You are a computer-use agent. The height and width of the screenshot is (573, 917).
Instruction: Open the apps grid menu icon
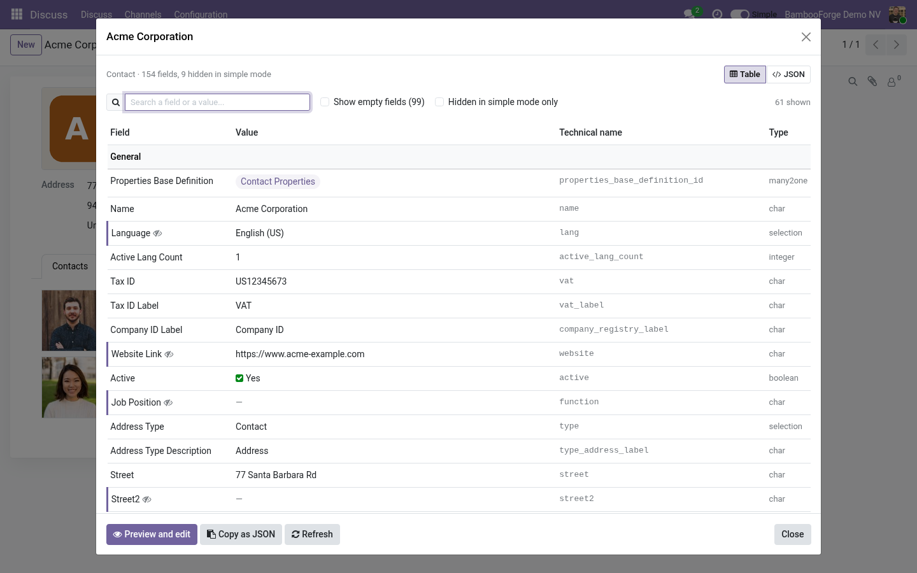[x=17, y=14]
